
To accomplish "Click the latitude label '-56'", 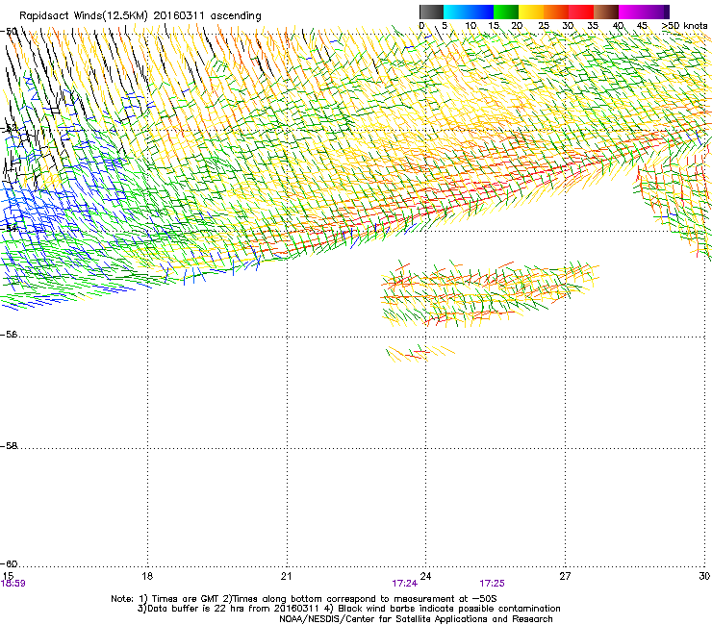I will (x=9, y=335).
